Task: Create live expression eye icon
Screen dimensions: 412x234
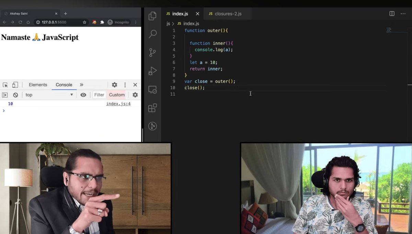Action: coord(83,95)
